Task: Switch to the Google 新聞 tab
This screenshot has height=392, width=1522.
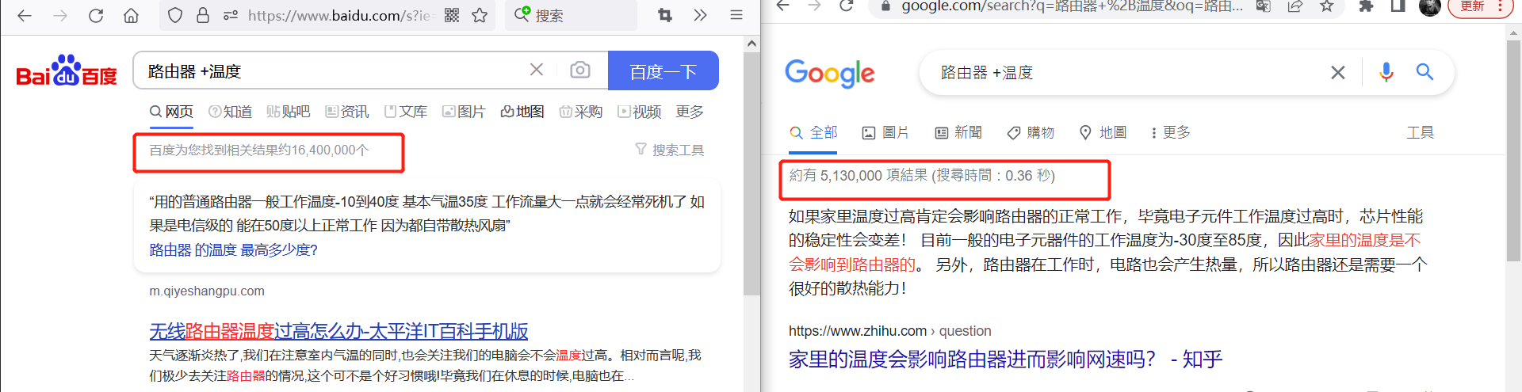Action: point(958,132)
